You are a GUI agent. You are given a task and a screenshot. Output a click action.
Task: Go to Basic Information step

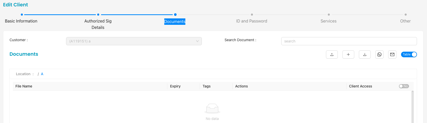tap(21, 21)
